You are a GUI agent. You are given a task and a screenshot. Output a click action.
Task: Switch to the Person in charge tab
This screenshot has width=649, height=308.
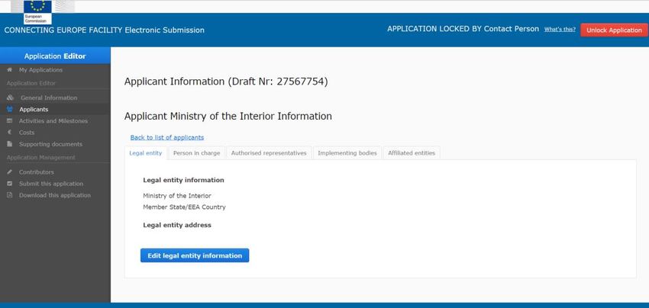[196, 153]
